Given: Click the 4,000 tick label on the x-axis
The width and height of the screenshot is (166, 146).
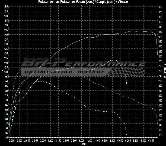Looking at the screenshot, I should click(x=82, y=141).
